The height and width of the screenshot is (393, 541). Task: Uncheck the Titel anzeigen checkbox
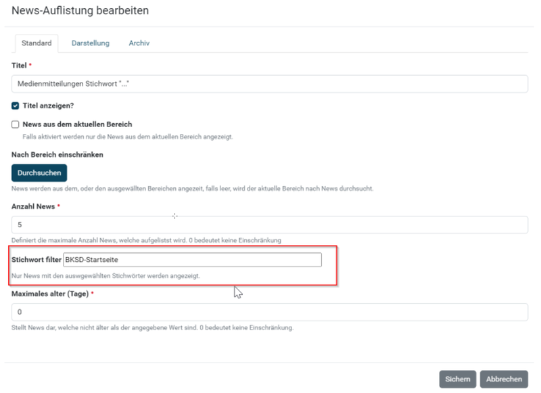(15, 106)
